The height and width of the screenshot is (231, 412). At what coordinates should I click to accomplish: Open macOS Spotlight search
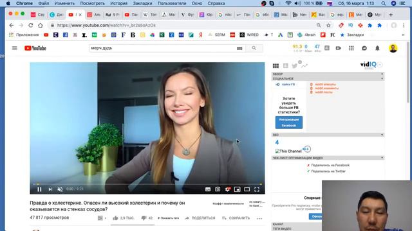coord(384,3)
